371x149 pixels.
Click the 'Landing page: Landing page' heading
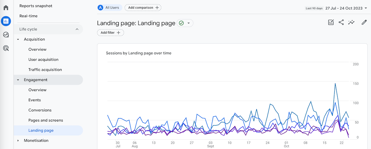click(x=136, y=23)
